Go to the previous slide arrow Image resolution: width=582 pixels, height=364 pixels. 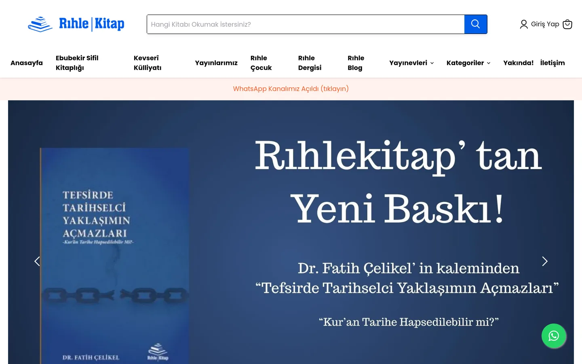(x=37, y=261)
